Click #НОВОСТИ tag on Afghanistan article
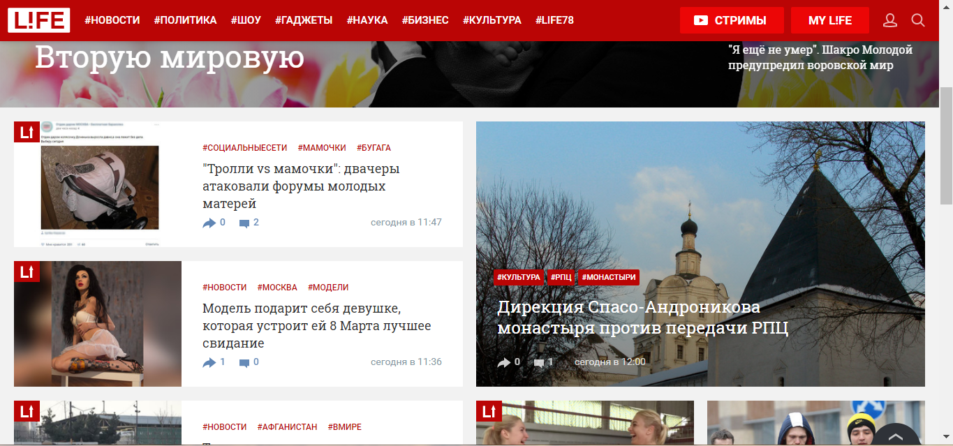The height and width of the screenshot is (446, 953). point(225,427)
